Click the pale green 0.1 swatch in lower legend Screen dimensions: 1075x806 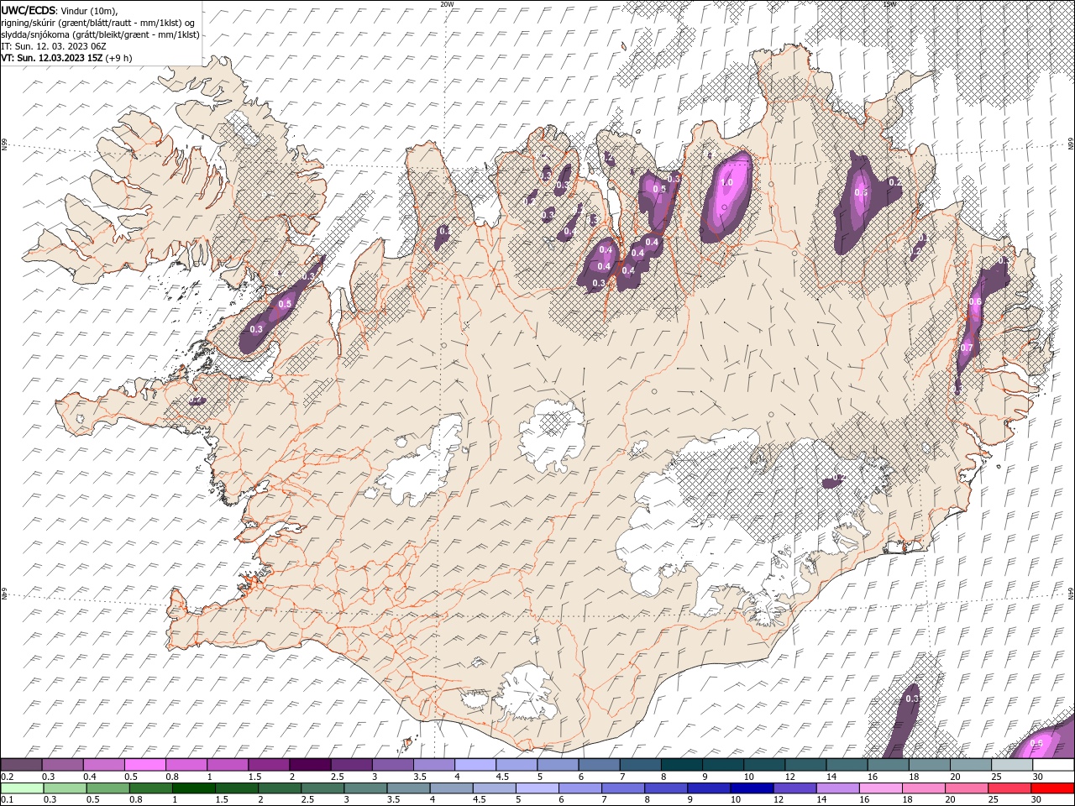pos(22,788)
